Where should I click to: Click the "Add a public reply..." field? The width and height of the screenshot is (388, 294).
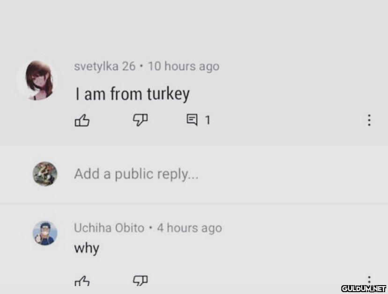pos(136,174)
